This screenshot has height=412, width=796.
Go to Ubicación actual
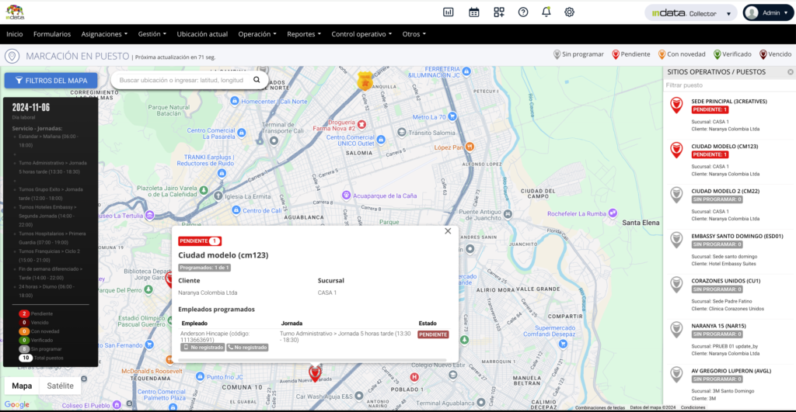(202, 34)
